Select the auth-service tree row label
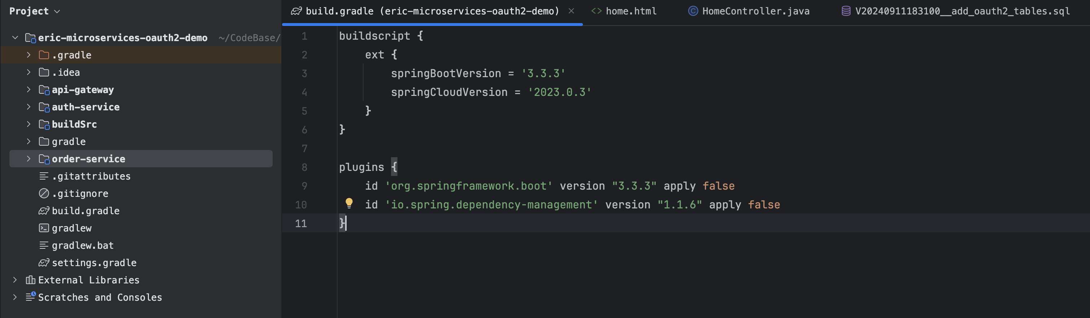Image resolution: width=1090 pixels, height=318 pixels. (85, 107)
